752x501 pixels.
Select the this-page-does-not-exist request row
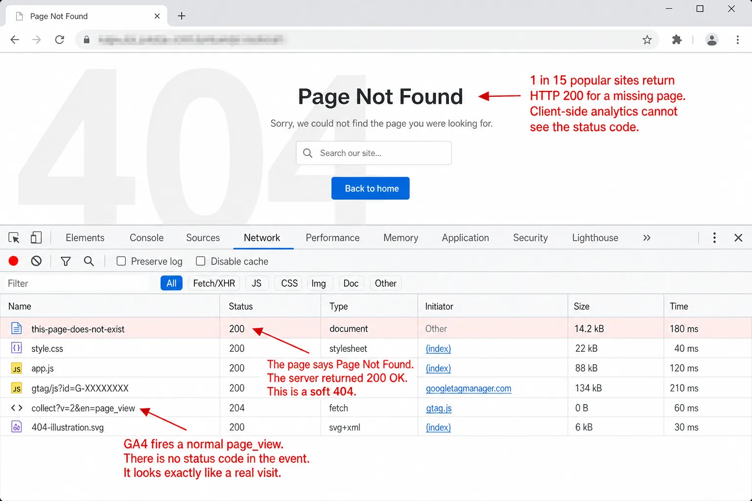click(376, 328)
